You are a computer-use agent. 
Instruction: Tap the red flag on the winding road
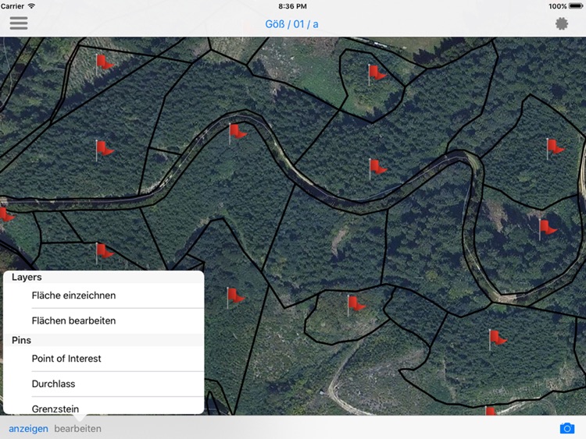pos(237,133)
